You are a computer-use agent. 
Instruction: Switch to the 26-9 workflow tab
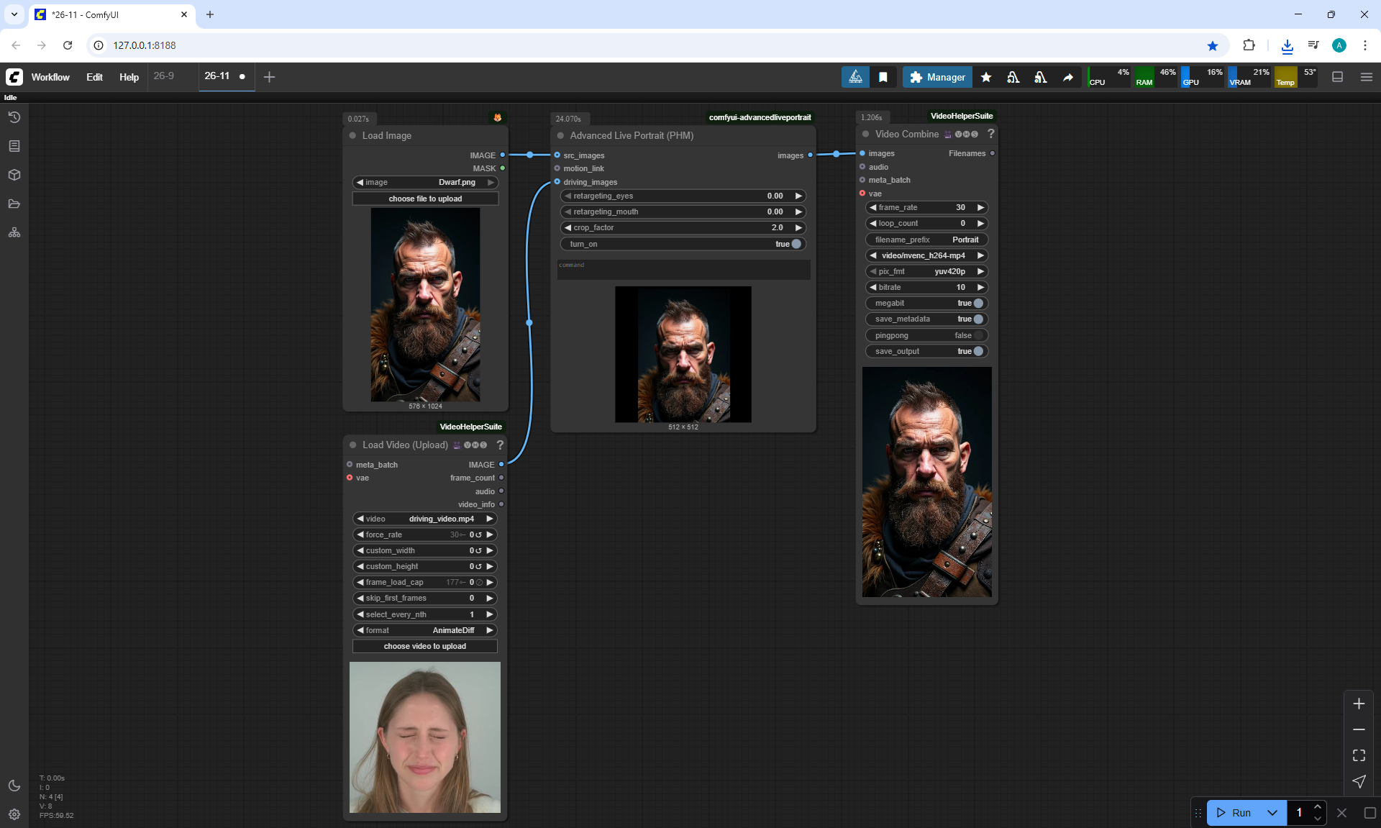pos(164,76)
